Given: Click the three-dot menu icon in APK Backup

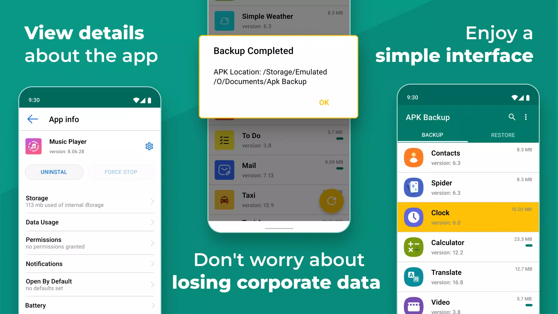Looking at the screenshot, I should (x=525, y=117).
